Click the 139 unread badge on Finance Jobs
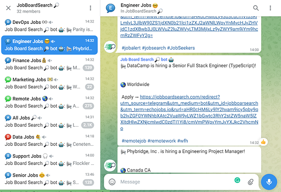 click(x=89, y=68)
